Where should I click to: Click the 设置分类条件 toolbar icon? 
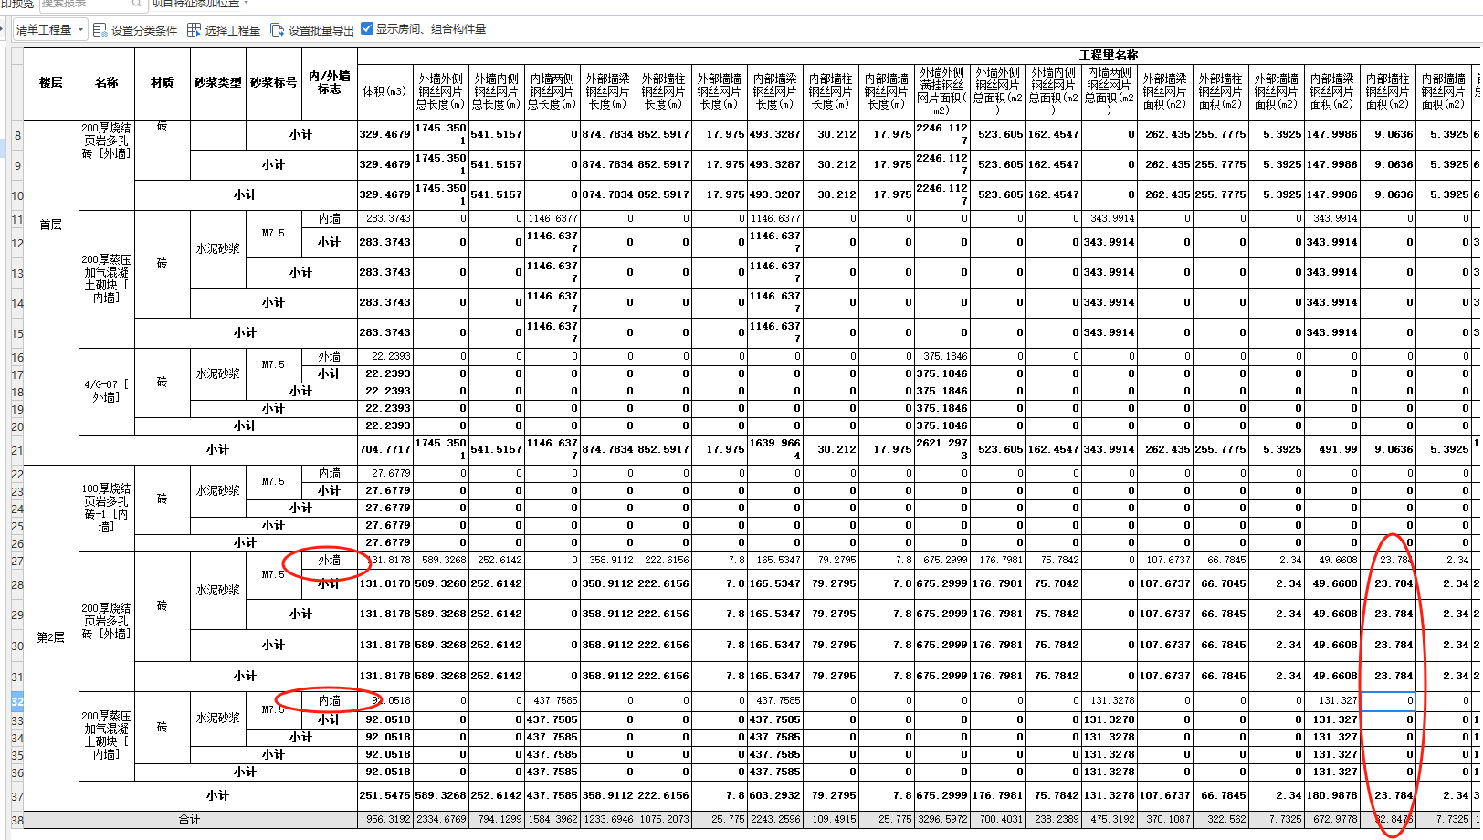100,30
